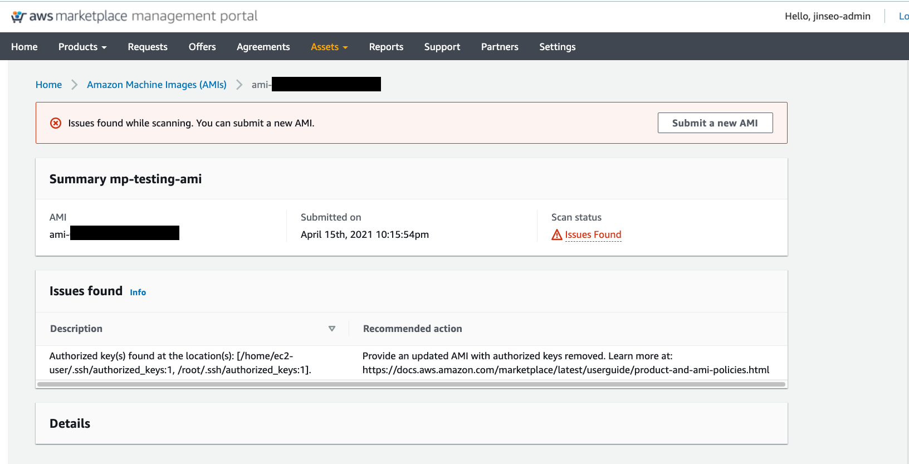Expand the Assets dropdown menu
This screenshot has height=464, width=909.
pyautogui.click(x=329, y=47)
